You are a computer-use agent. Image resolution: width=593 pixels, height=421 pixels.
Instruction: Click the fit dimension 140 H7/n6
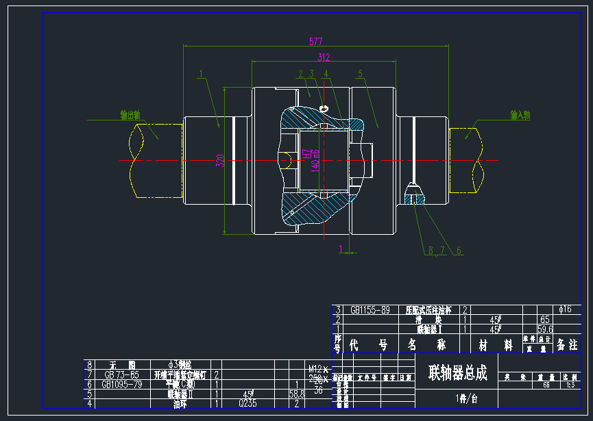(311, 160)
